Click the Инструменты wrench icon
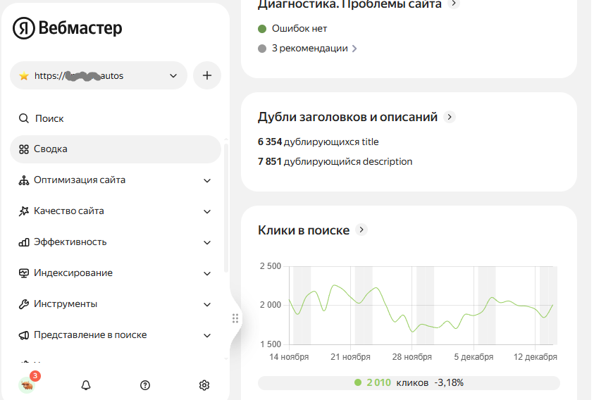Screen dimensions: 594x400 point(24,304)
